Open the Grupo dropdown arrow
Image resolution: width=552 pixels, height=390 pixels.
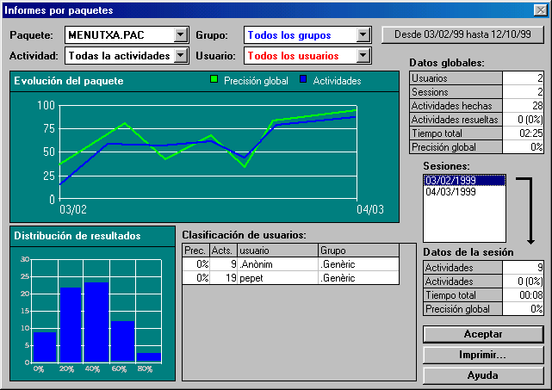click(363, 34)
